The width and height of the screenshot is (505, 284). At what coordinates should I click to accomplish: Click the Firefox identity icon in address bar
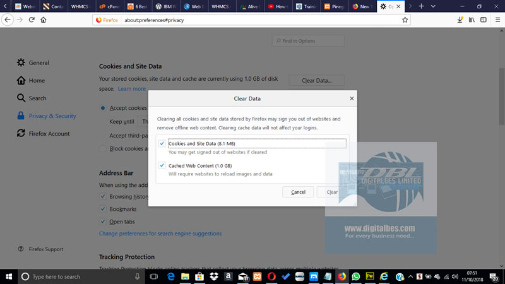[x=98, y=20]
